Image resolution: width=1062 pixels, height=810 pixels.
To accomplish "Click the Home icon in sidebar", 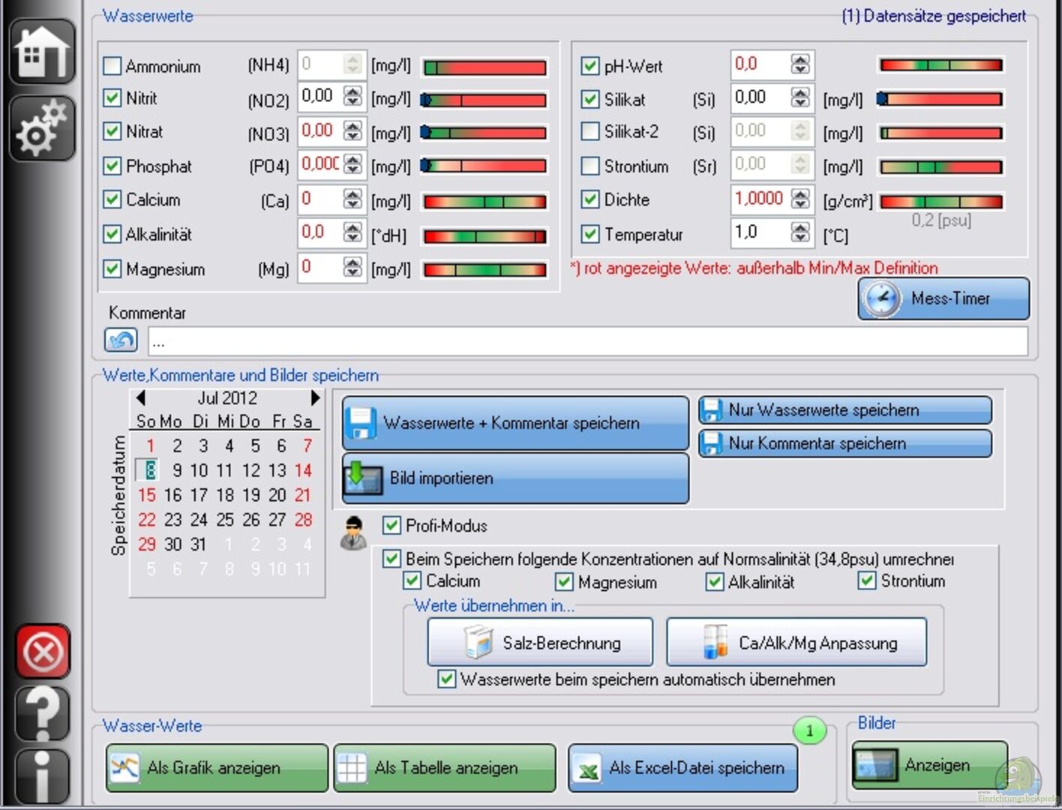I will coord(42,52).
